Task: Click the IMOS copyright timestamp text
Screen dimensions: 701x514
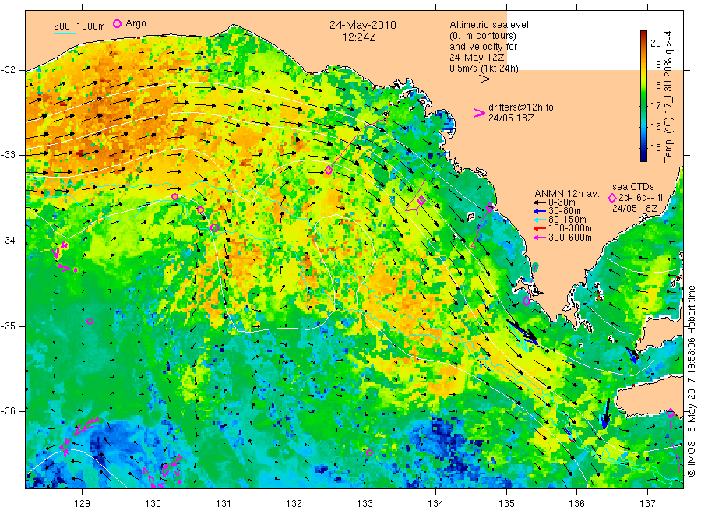Action: pyautogui.click(x=691, y=381)
